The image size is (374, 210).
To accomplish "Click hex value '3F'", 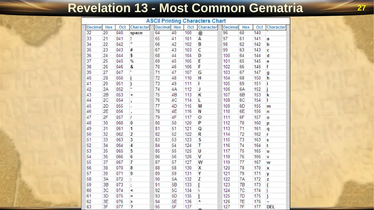I will click(106, 207).
